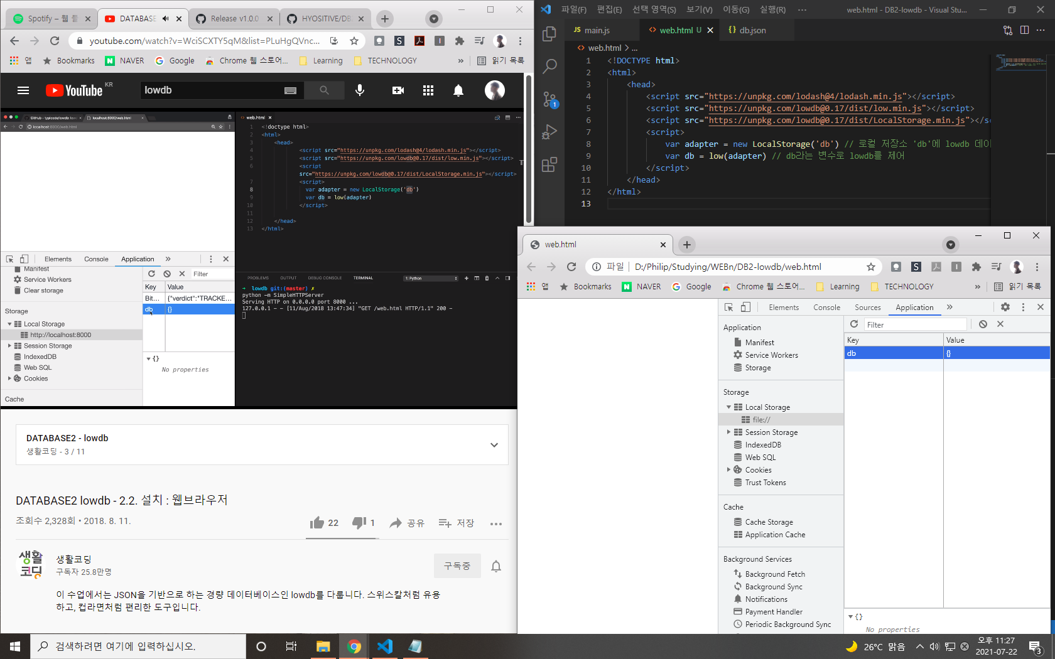Toggle device toolbar in DevTools
Image resolution: width=1055 pixels, height=659 pixels.
click(x=745, y=307)
